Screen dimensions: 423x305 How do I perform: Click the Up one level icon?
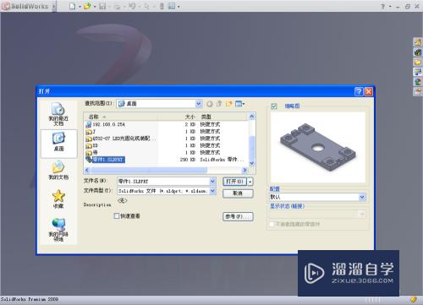pos(219,104)
